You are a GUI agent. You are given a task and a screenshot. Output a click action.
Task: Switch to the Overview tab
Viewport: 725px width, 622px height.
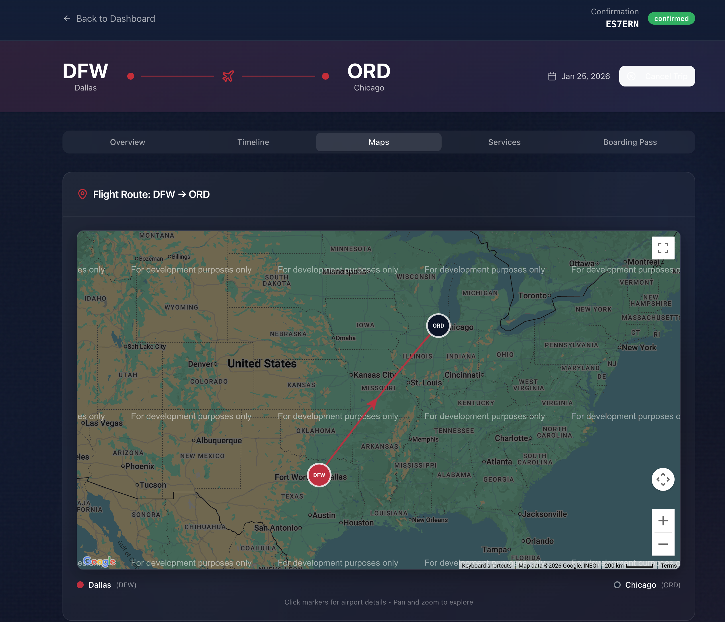(127, 142)
